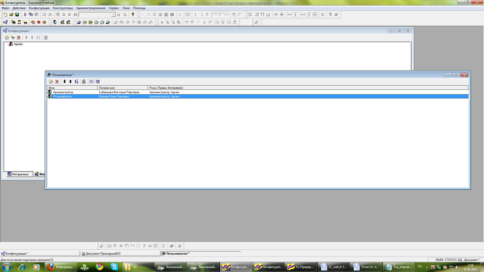Viewport: 484px width, 272px height.
Task: Click the Open file folder icon
Action: [11, 15]
